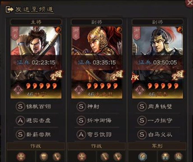The image size is (193, 162).
Task: Click the first red crown icon under 甘宁
Action: point(21,157)
